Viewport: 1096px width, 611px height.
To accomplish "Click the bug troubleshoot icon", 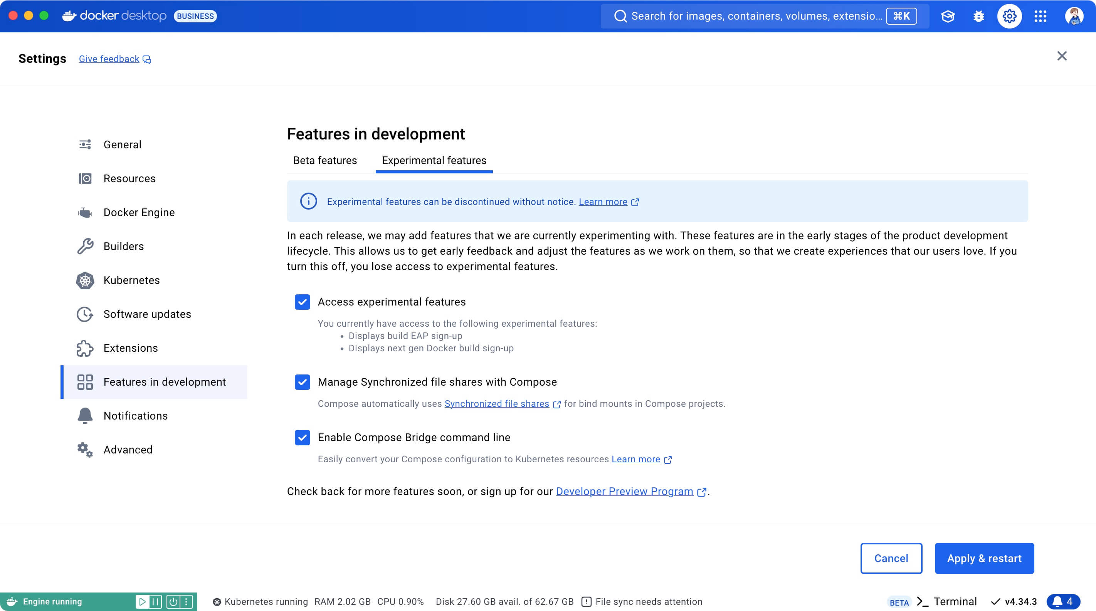I will click(978, 16).
